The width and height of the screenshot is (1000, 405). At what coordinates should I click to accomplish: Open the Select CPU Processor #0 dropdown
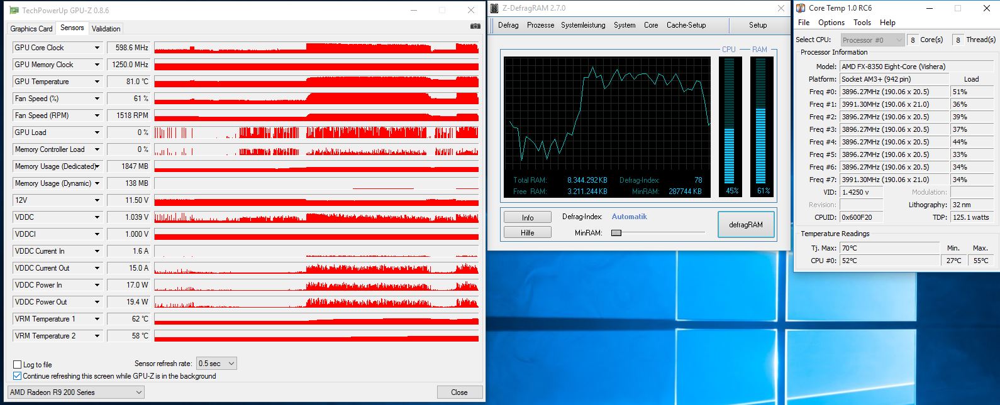(872, 40)
